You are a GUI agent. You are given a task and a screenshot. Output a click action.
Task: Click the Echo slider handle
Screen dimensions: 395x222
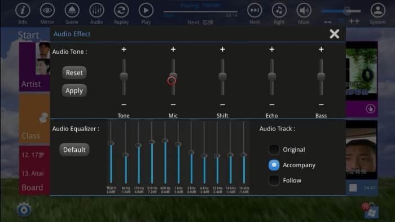click(272, 77)
